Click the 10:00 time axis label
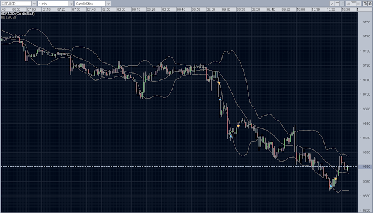 click(301, 9)
